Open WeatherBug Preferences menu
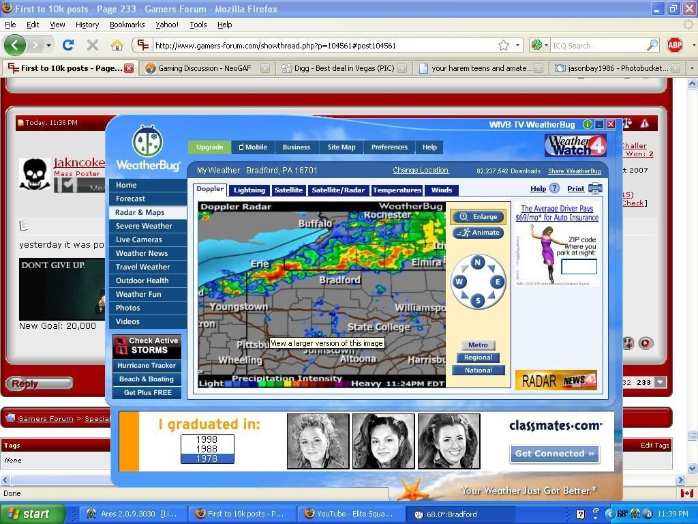 point(389,147)
